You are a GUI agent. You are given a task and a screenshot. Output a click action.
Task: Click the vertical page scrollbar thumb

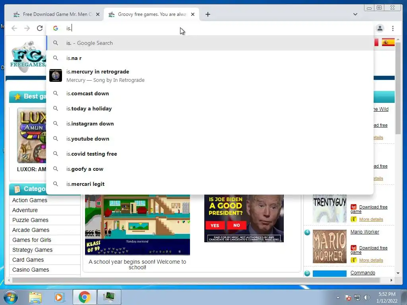click(x=398, y=88)
